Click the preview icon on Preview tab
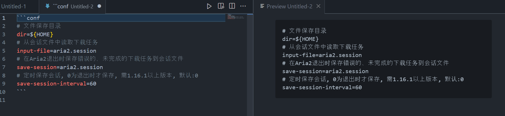 coord(262,6)
